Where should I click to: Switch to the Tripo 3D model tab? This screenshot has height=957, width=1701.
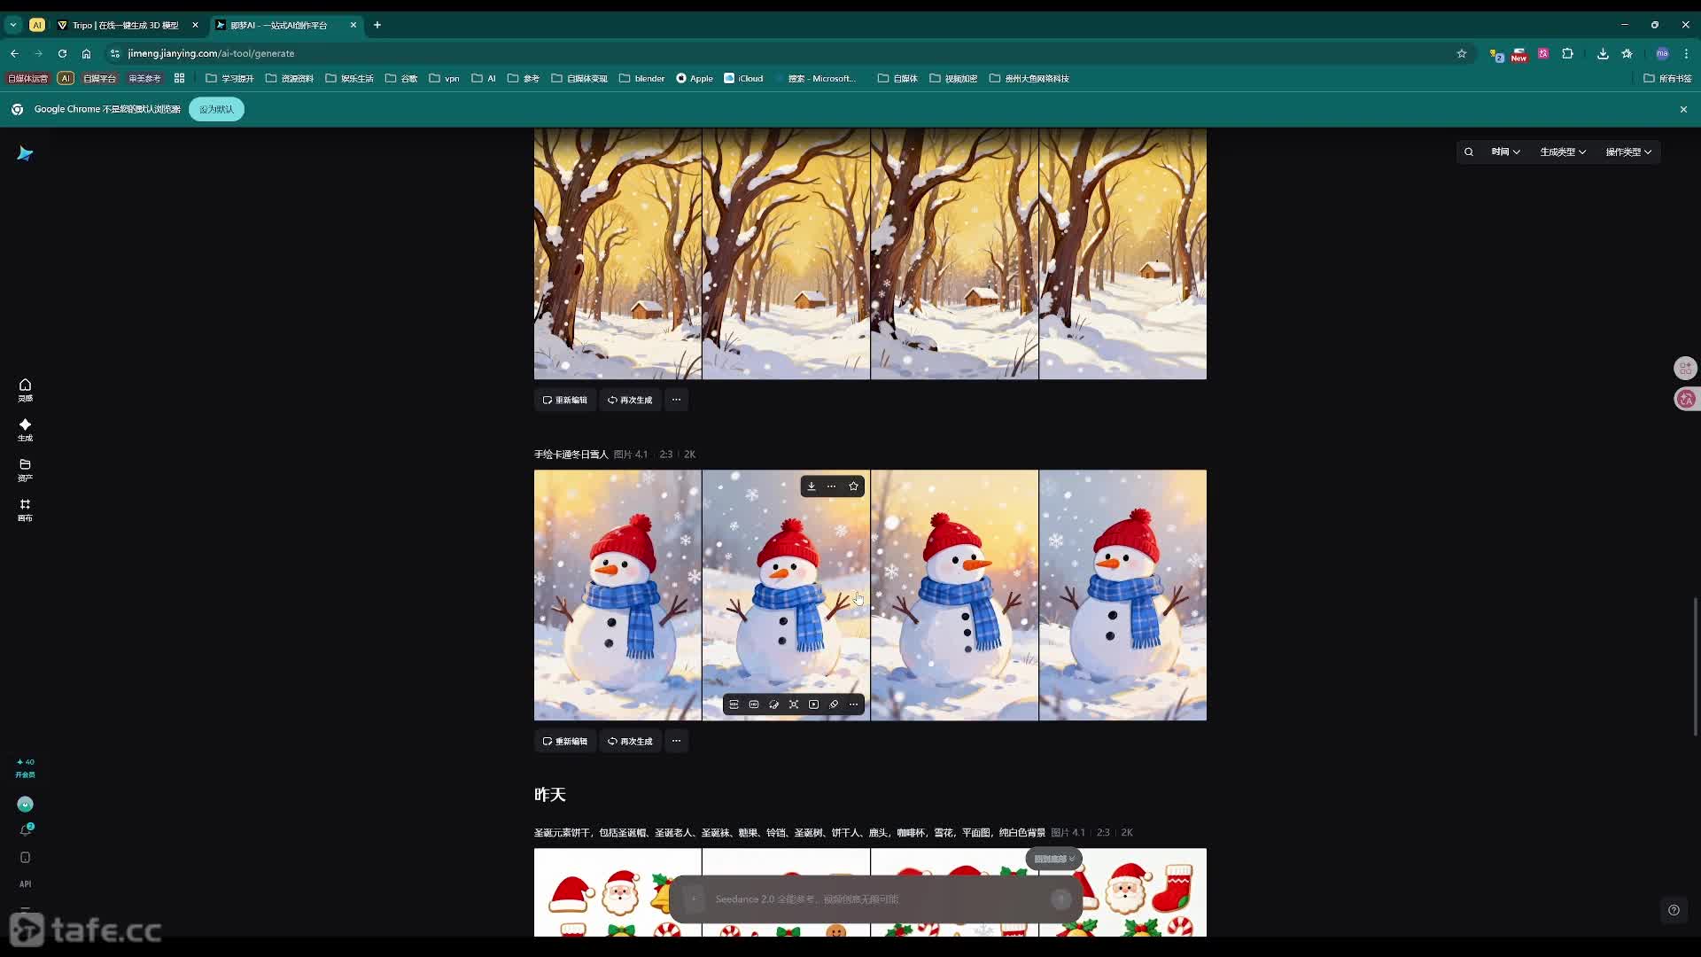(124, 25)
